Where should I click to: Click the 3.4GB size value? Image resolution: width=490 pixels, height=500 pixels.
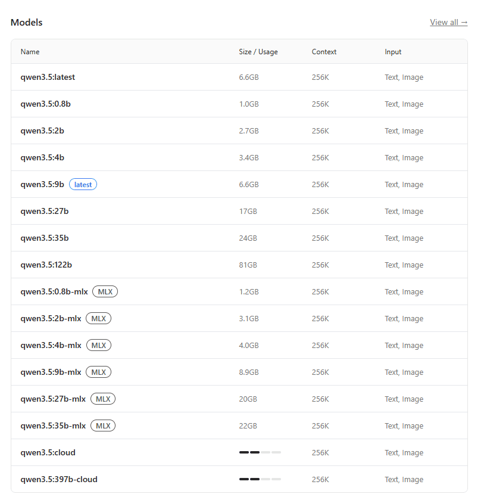(x=249, y=157)
